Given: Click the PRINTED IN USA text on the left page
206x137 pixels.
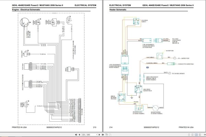Looking at the screenshot, I should click(19, 127).
